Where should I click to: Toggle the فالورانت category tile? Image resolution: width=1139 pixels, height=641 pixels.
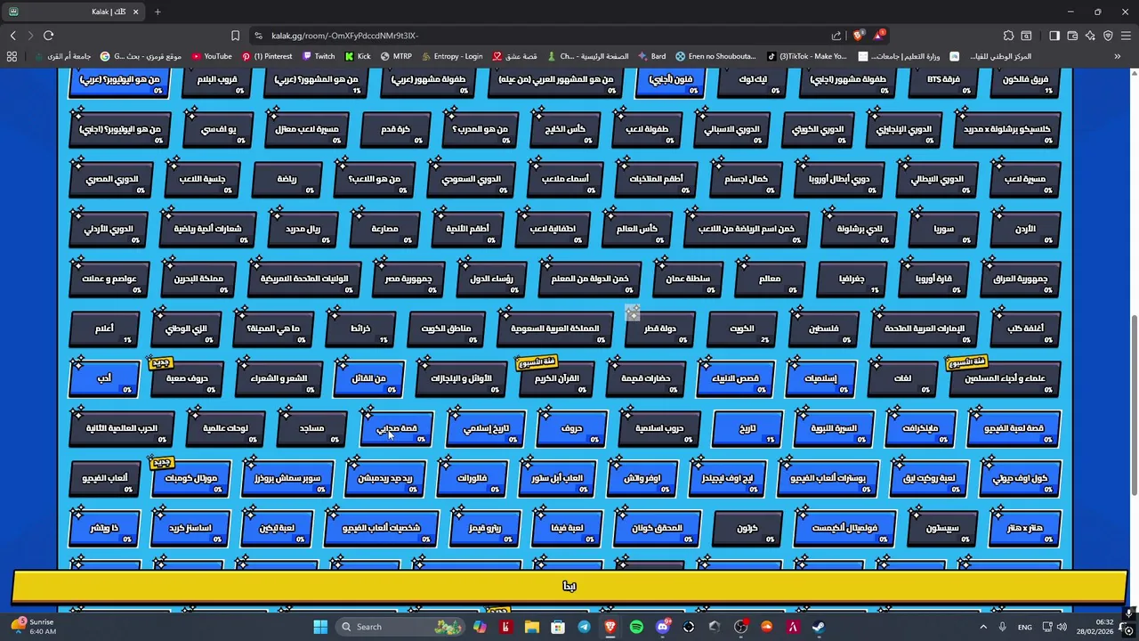472,478
